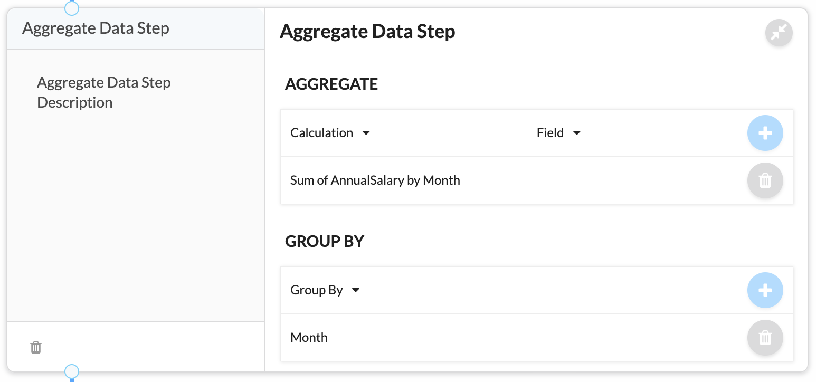Viewport: 816px width, 382px height.
Task: Click the caret arrow next to Field
Action: [x=576, y=133]
